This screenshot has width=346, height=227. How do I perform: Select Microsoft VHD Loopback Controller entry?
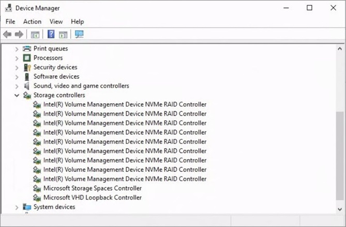tap(92, 198)
